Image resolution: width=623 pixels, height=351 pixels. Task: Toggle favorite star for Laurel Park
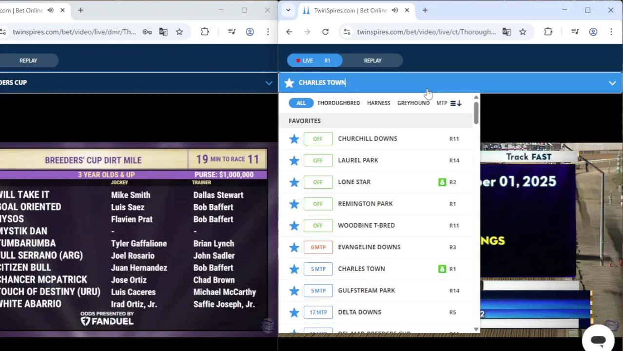(x=294, y=160)
